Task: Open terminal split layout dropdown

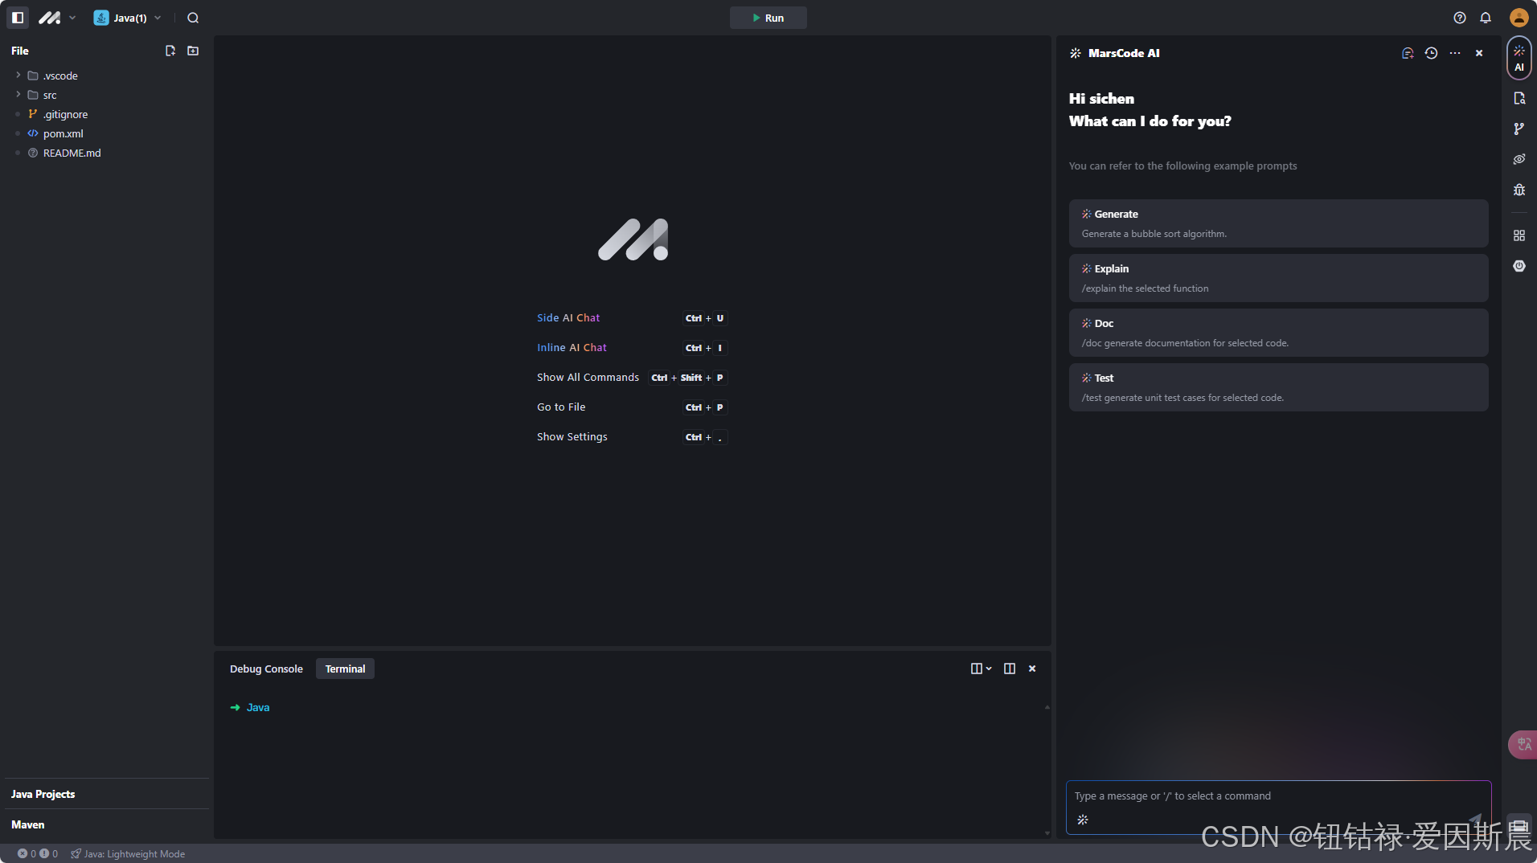Action: pos(981,669)
